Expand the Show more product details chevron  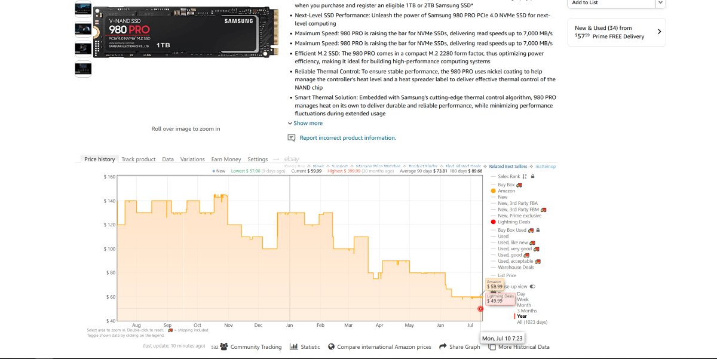tap(290, 123)
